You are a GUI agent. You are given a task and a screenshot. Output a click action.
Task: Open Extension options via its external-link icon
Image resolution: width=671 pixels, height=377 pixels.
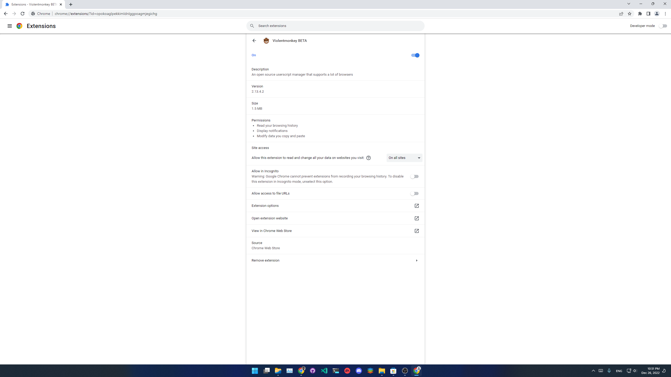pyautogui.click(x=416, y=206)
